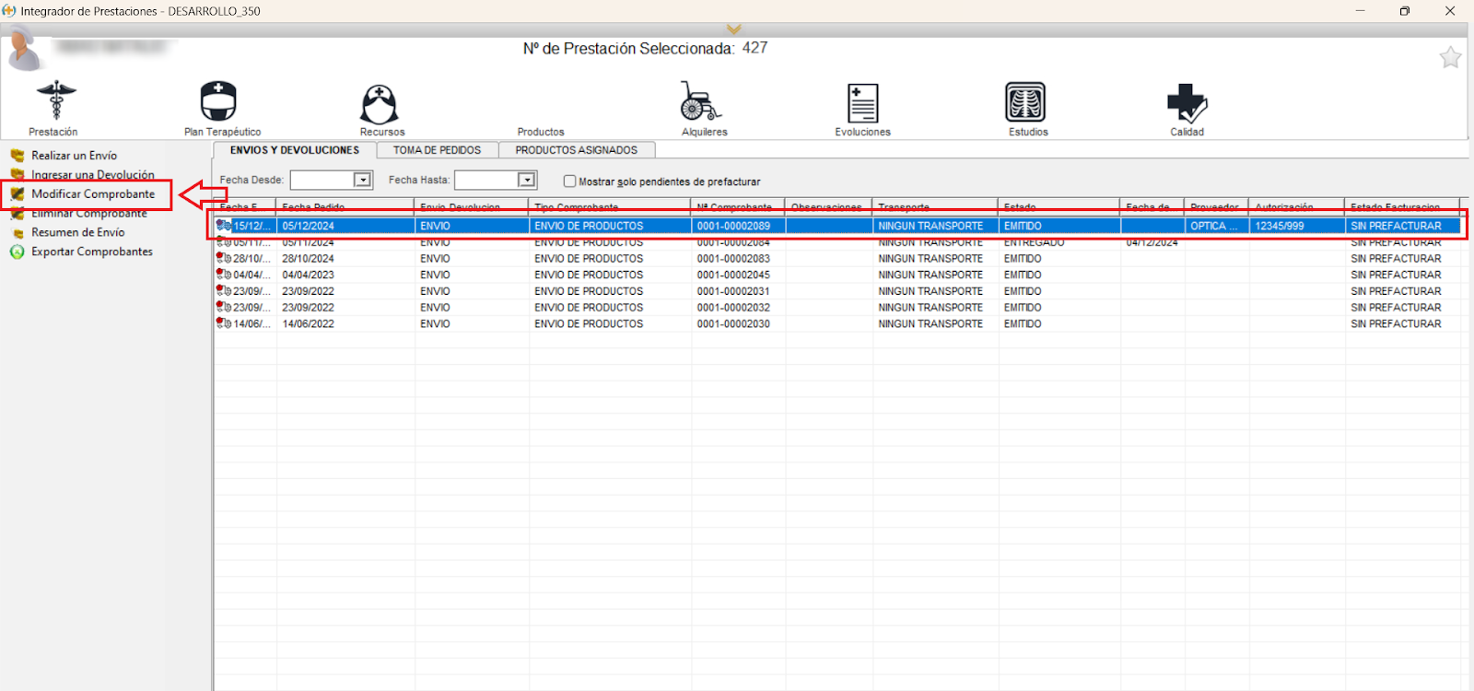Open the Plan Terapéutico module
The height and width of the screenshot is (691, 1474).
pos(218,101)
